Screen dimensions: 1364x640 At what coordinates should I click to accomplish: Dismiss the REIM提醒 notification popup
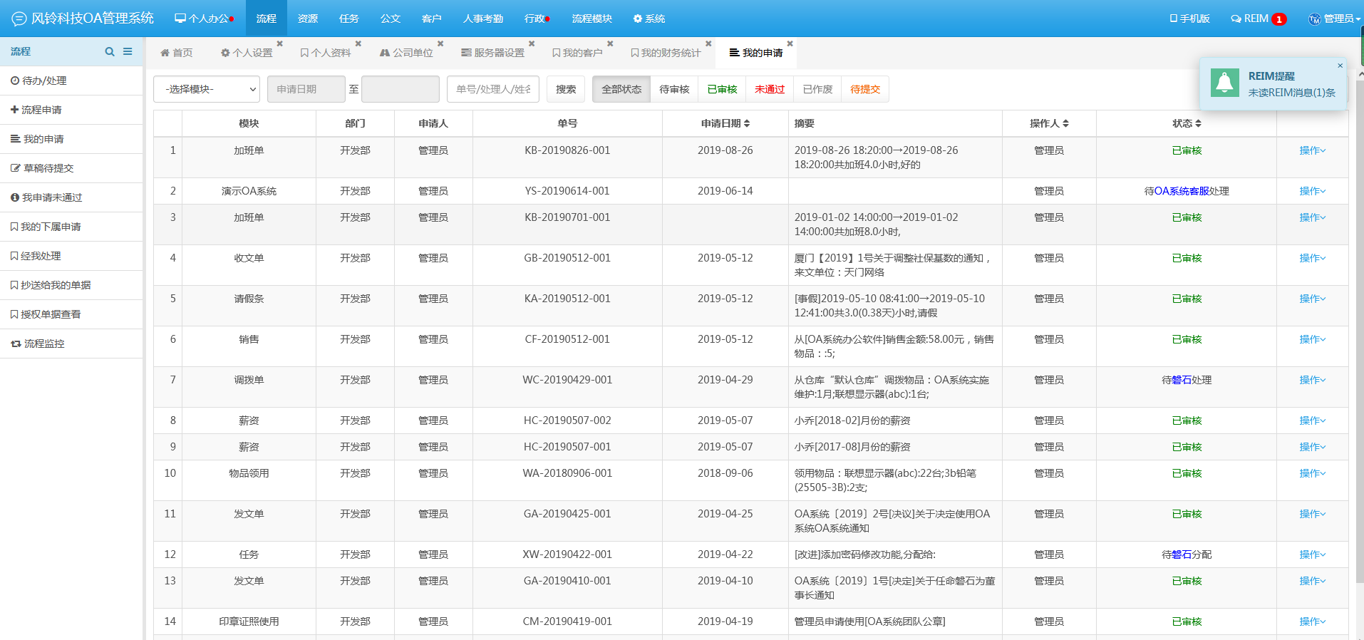pos(1340,66)
